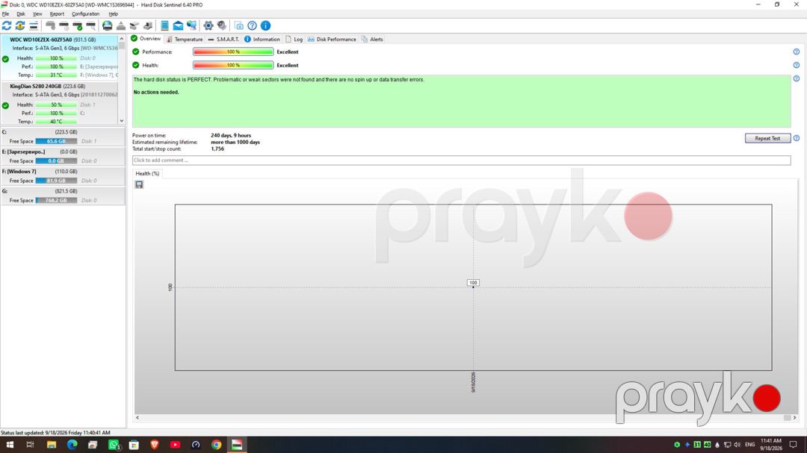This screenshot has height=453, width=807.
Task: Select the WDC WD10EZEX disk entry
Action: (x=59, y=57)
